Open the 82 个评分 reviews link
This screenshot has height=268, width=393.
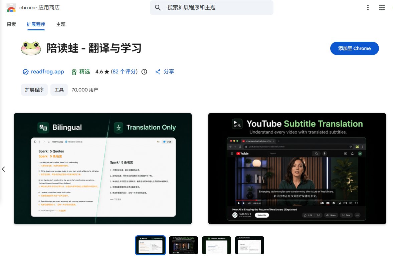[x=124, y=72]
